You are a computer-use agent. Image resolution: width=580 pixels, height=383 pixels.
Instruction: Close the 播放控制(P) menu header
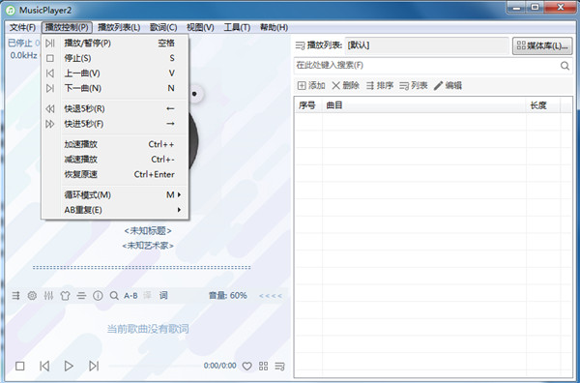pos(67,28)
